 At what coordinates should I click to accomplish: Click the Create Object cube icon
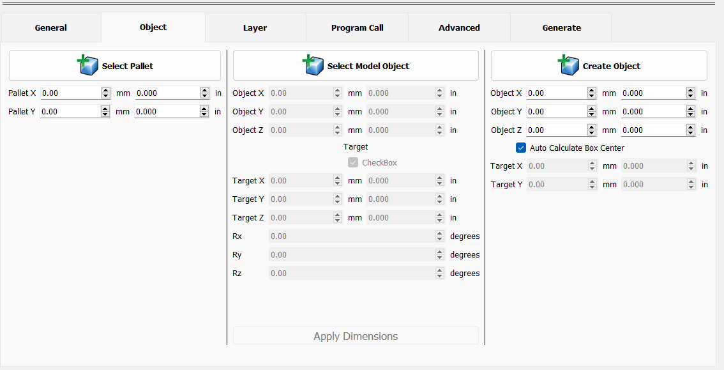(568, 65)
